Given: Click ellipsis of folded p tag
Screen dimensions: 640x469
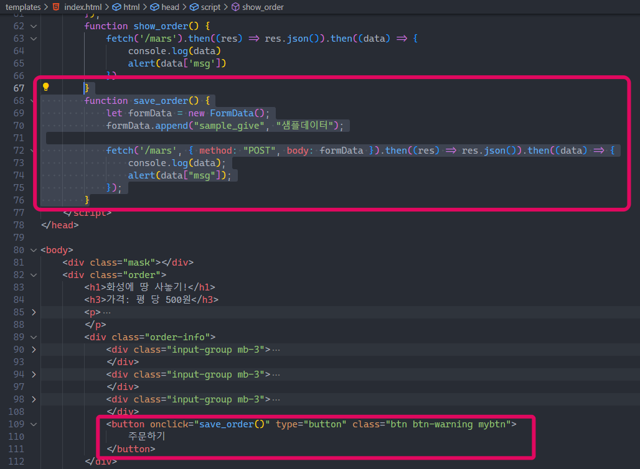Looking at the screenshot, I should tap(106, 312).
